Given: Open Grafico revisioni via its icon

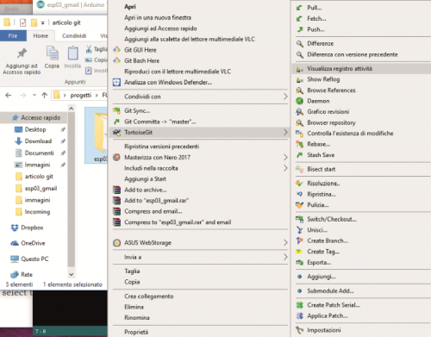Looking at the screenshot, I should (x=299, y=112).
